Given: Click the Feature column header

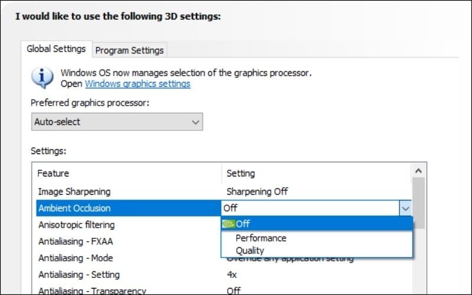Looking at the screenshot, I should pyautogui.click(x=53, y=173).
